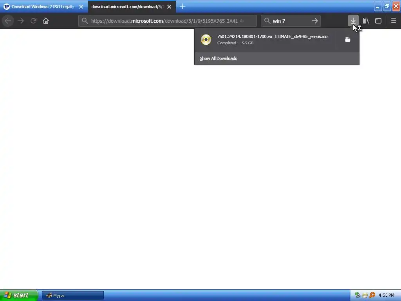Screen dimensions: 401x301
Task: Close the Mypal browser window
Action: pyautogui.click(x=396, y=6)
